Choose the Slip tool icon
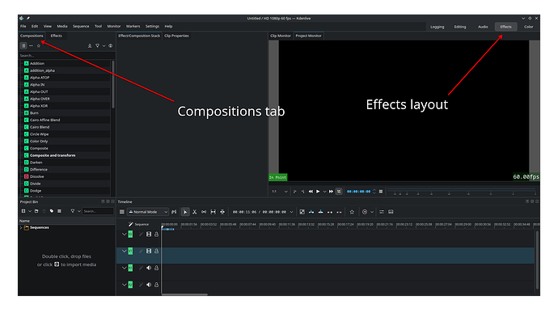558x317 pixels. (x=213, y=212)
